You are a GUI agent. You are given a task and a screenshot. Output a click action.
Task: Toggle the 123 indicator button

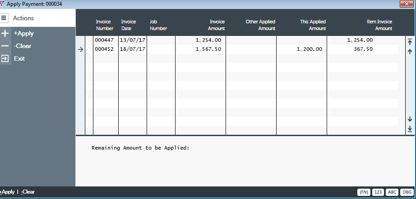(378, 192)
